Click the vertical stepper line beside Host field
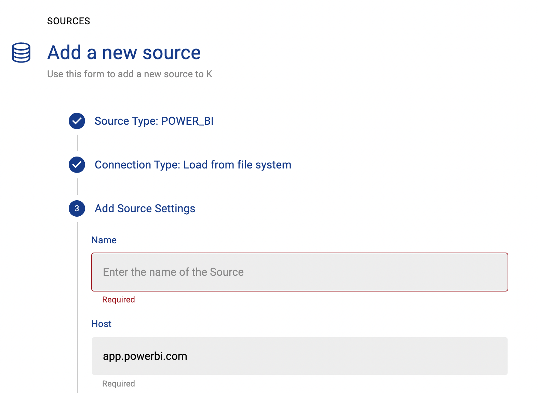538x393 pixels. 77,356
